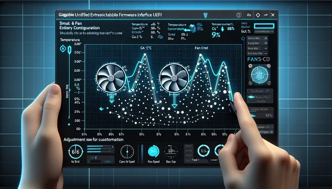Click the dotted "Ban Sop" dial

[x=171, y=151]
